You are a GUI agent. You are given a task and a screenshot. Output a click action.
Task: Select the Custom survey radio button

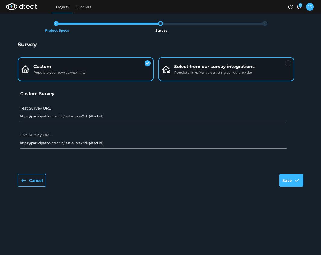pyautogui.click(x=148, y=63)
